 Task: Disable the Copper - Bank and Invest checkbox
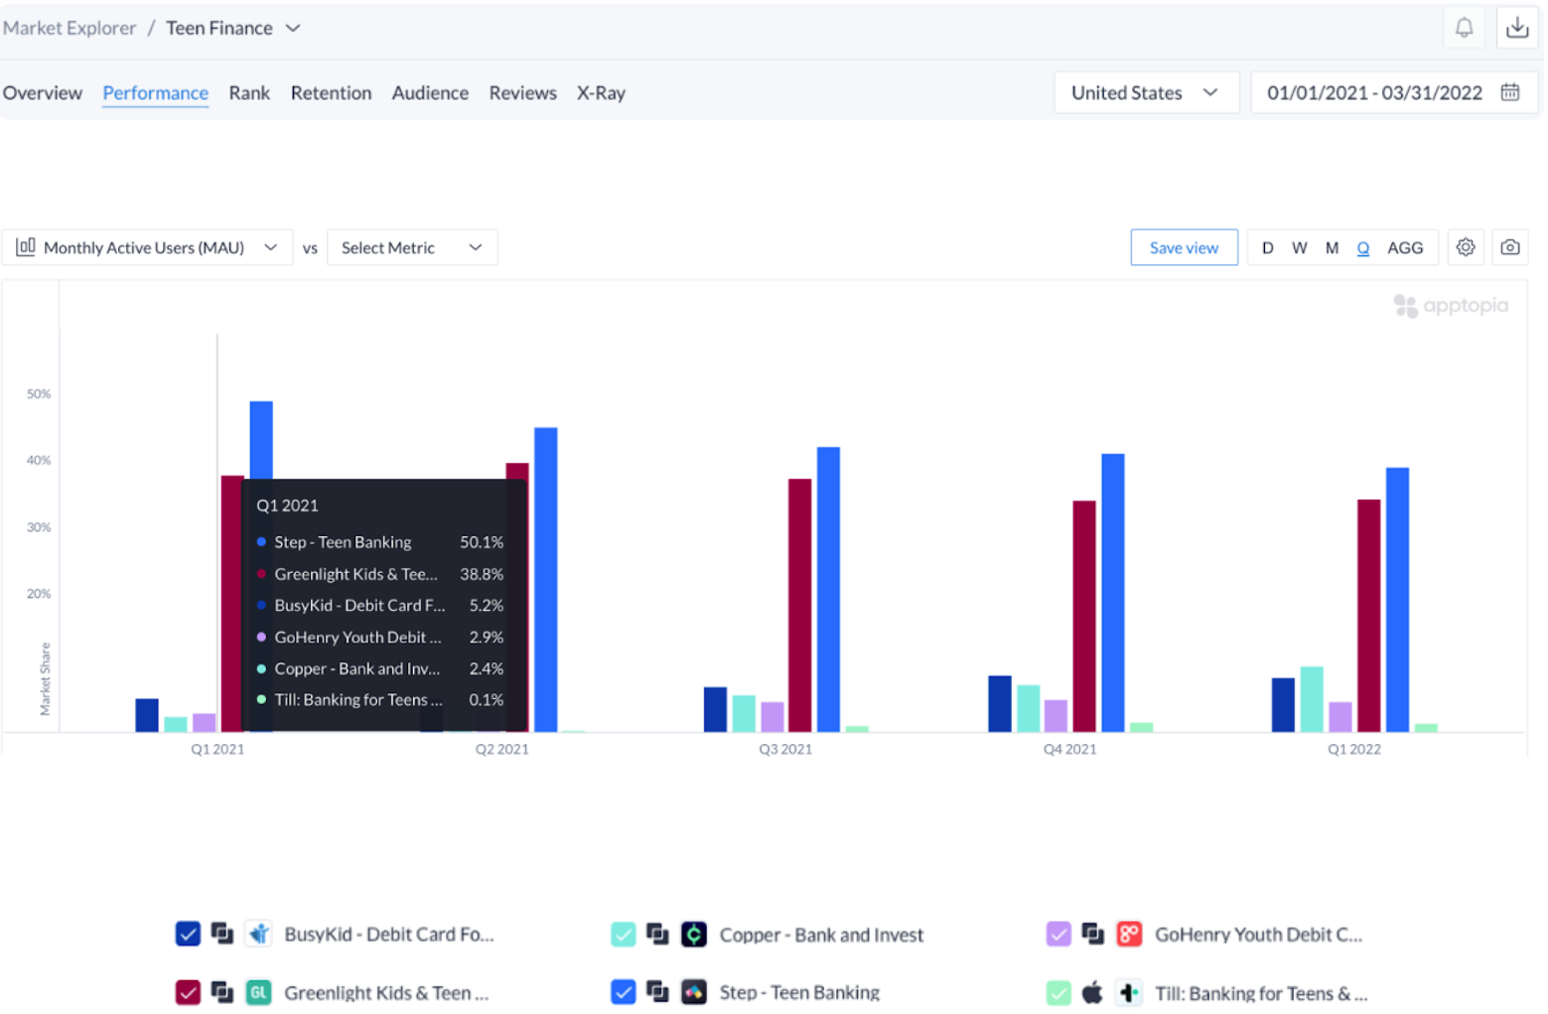point(623,934)
